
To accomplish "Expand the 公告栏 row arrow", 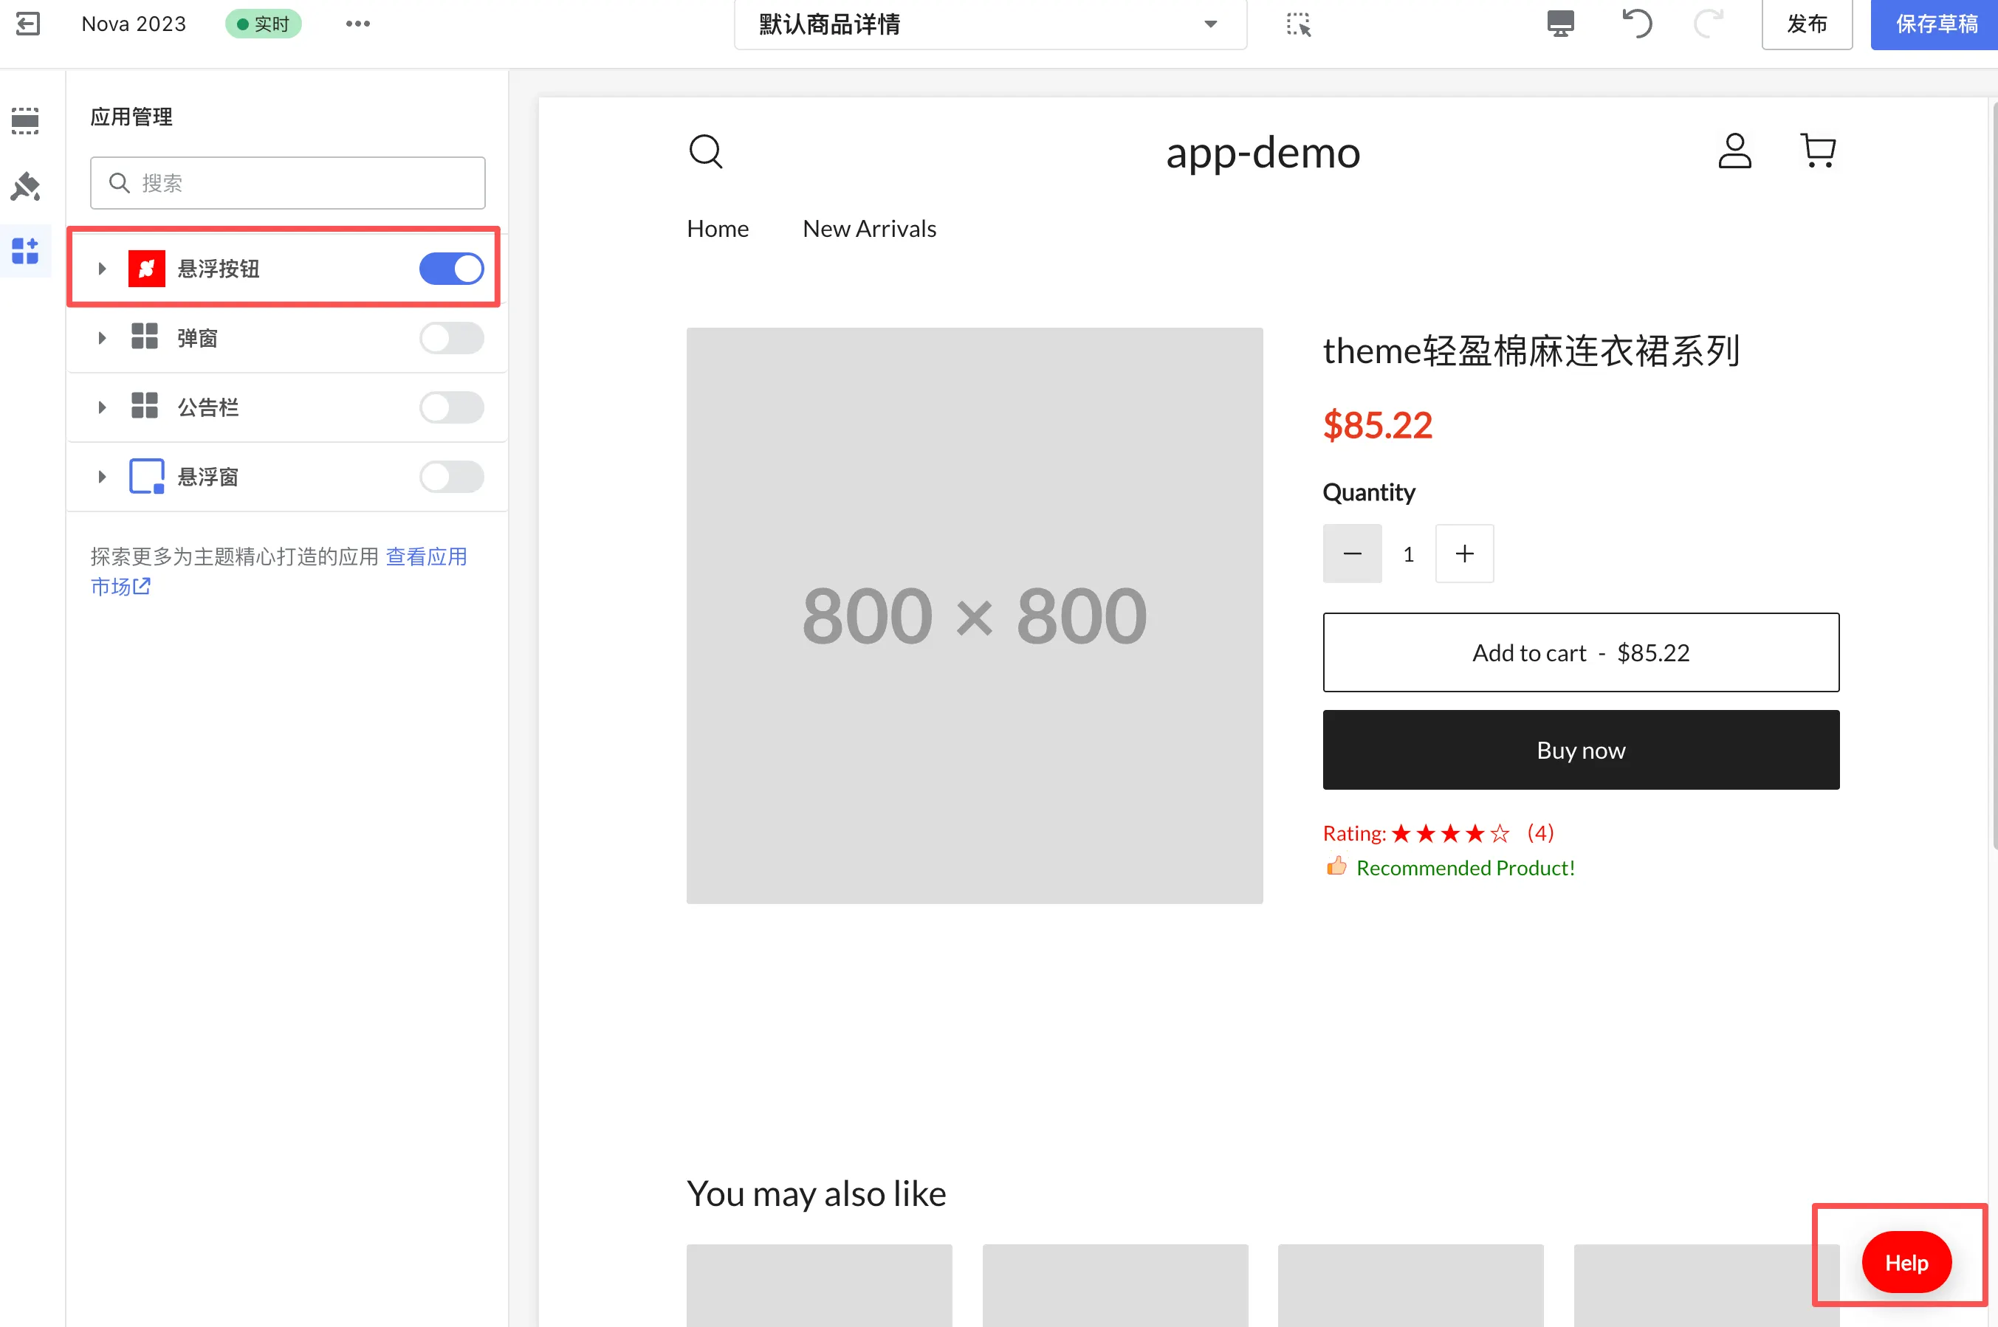I will coord(102,407).
